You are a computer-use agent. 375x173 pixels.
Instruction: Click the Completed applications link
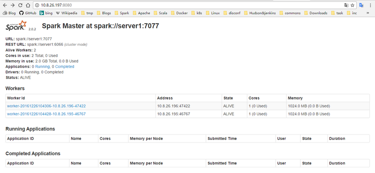point(65,66)
